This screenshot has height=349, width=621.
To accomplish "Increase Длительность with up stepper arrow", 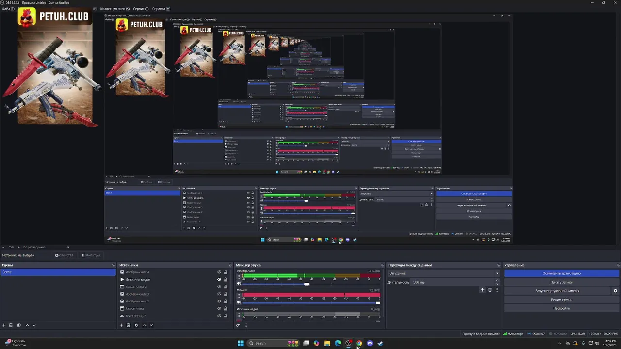I will pos(497,280).
